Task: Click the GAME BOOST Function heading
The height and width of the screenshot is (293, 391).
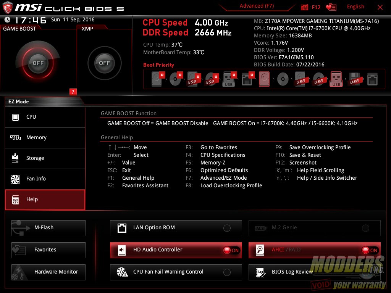Action: [x=129, y=114]
